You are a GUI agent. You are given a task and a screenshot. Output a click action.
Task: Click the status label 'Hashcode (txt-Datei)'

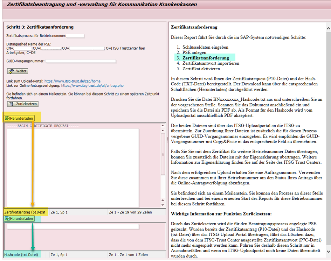pos(21,255)
